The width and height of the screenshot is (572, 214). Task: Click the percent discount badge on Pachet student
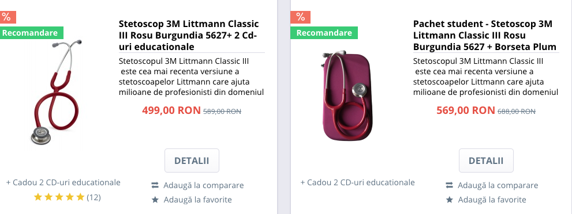point(300,17)
